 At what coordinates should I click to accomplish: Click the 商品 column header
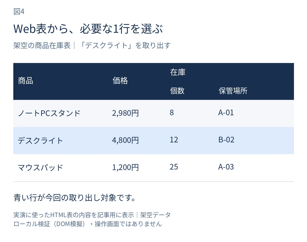[26, 81]
